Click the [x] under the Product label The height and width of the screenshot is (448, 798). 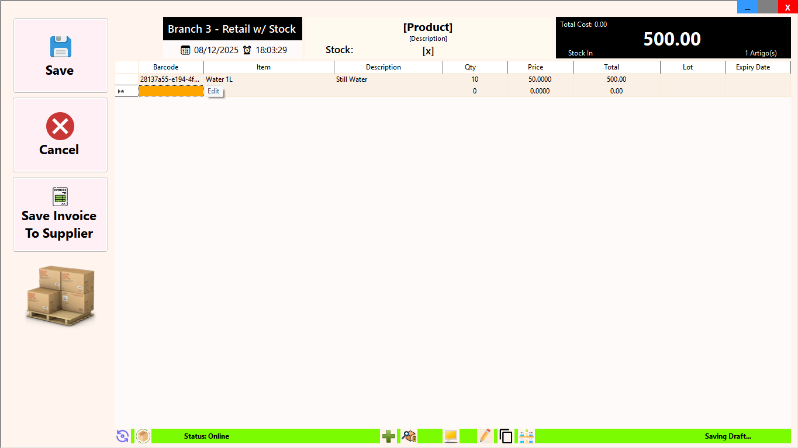pyautogui.click(x=428, y=51)
